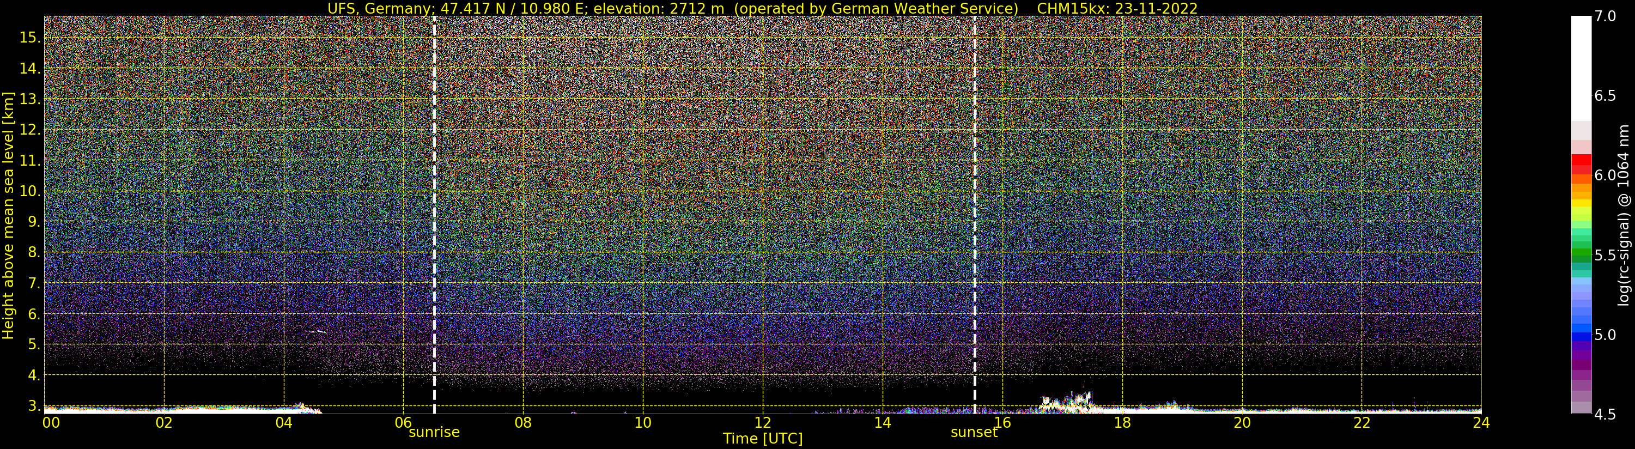Click the 16 tick label on the time axis
This screenshot has height=449, width=1635.
[1003, 422]
